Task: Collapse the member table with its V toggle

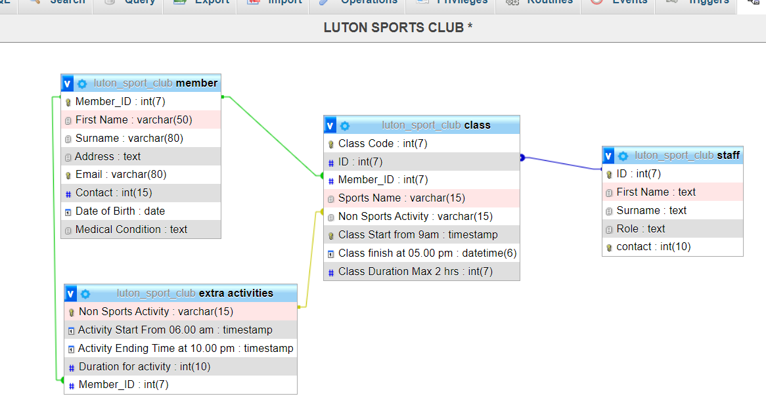Action: (x=67, y=83)
